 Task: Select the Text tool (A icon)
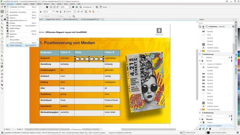pyautogui.click(x=2, y=56)
